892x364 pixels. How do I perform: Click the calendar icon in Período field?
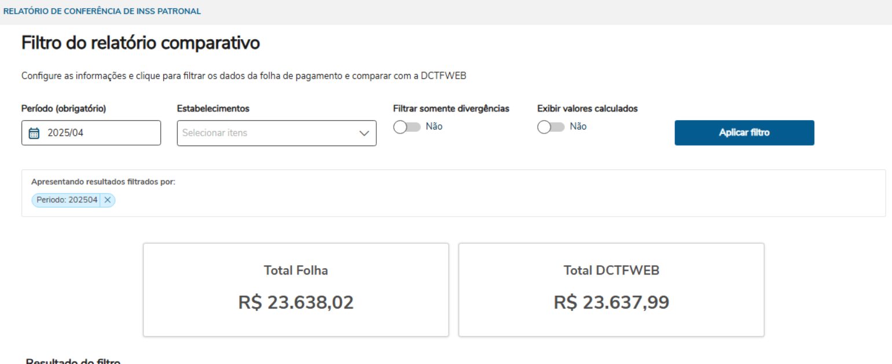tap(34, 133)
